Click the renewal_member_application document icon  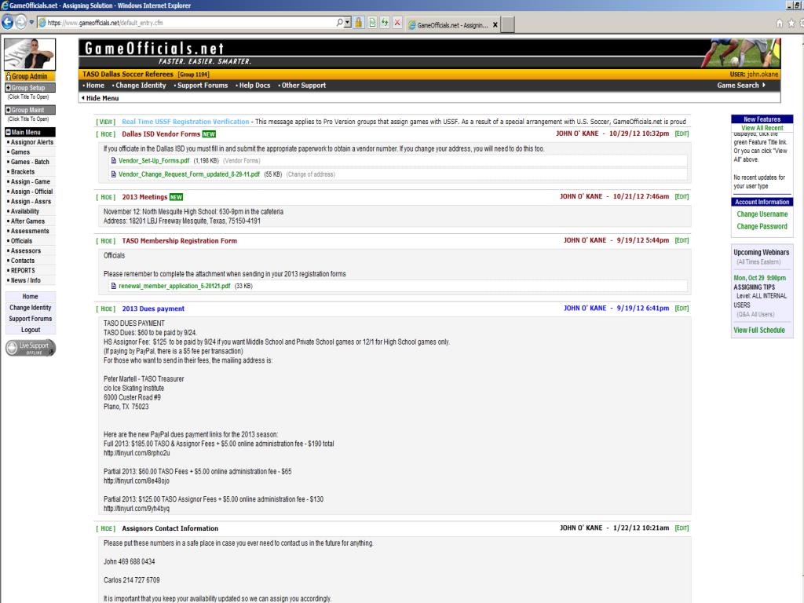(x=114, y=286)
